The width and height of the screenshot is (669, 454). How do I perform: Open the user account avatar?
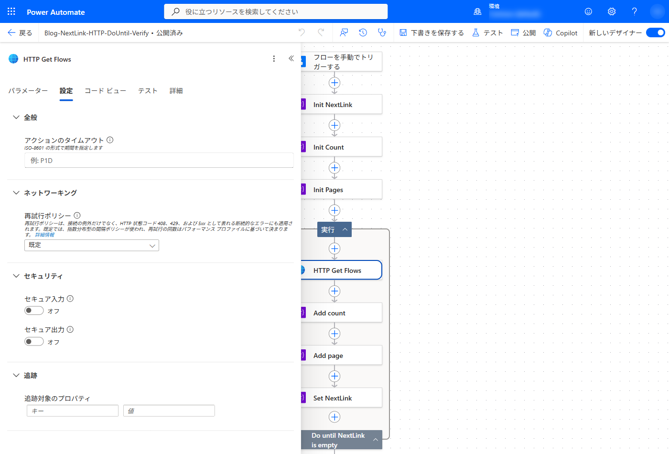[x=657, y=11]
